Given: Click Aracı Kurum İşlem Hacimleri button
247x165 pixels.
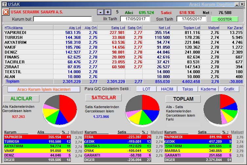Looking at the screenshot, I should [x=44, y=90].
